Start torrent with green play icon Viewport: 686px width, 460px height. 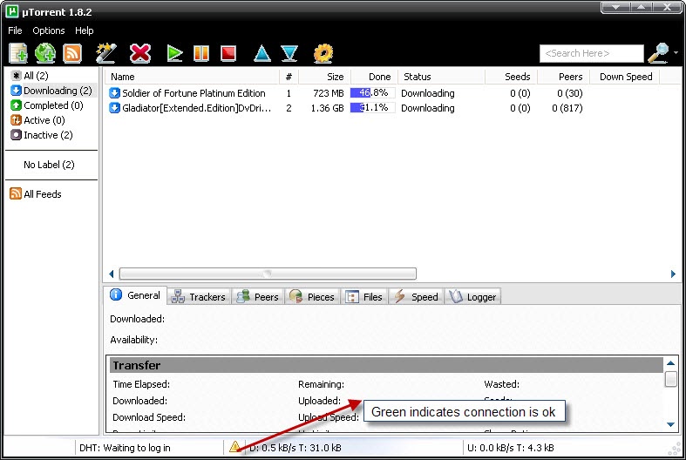click(x=174, y=53)
